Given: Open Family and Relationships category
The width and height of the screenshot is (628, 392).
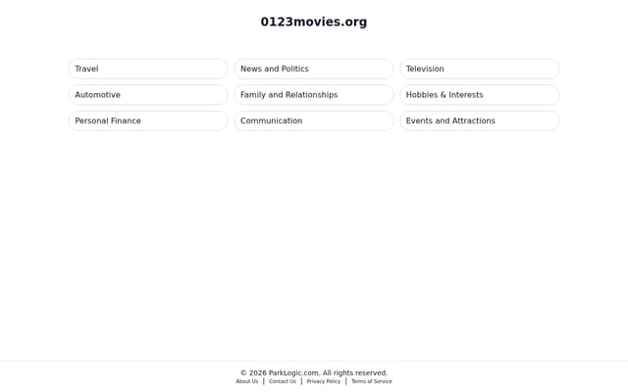Looking at the screenshot, I should pos(314,95).
